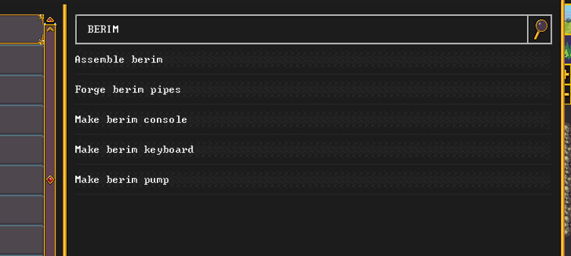Click the bottom gray row in the left panel
The image size is (571, 256).
point(21,240)
